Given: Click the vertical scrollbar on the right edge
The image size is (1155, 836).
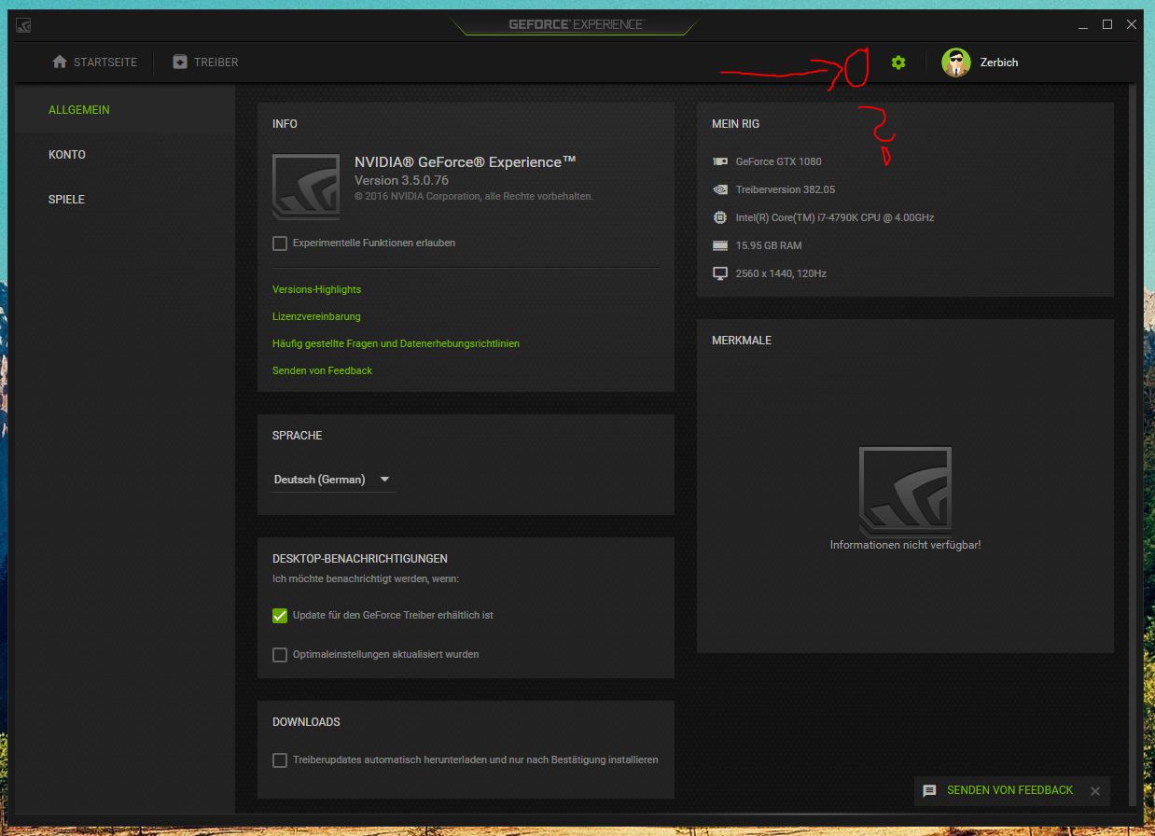Looking at the screenshot, I should (x=1134, y=443).
